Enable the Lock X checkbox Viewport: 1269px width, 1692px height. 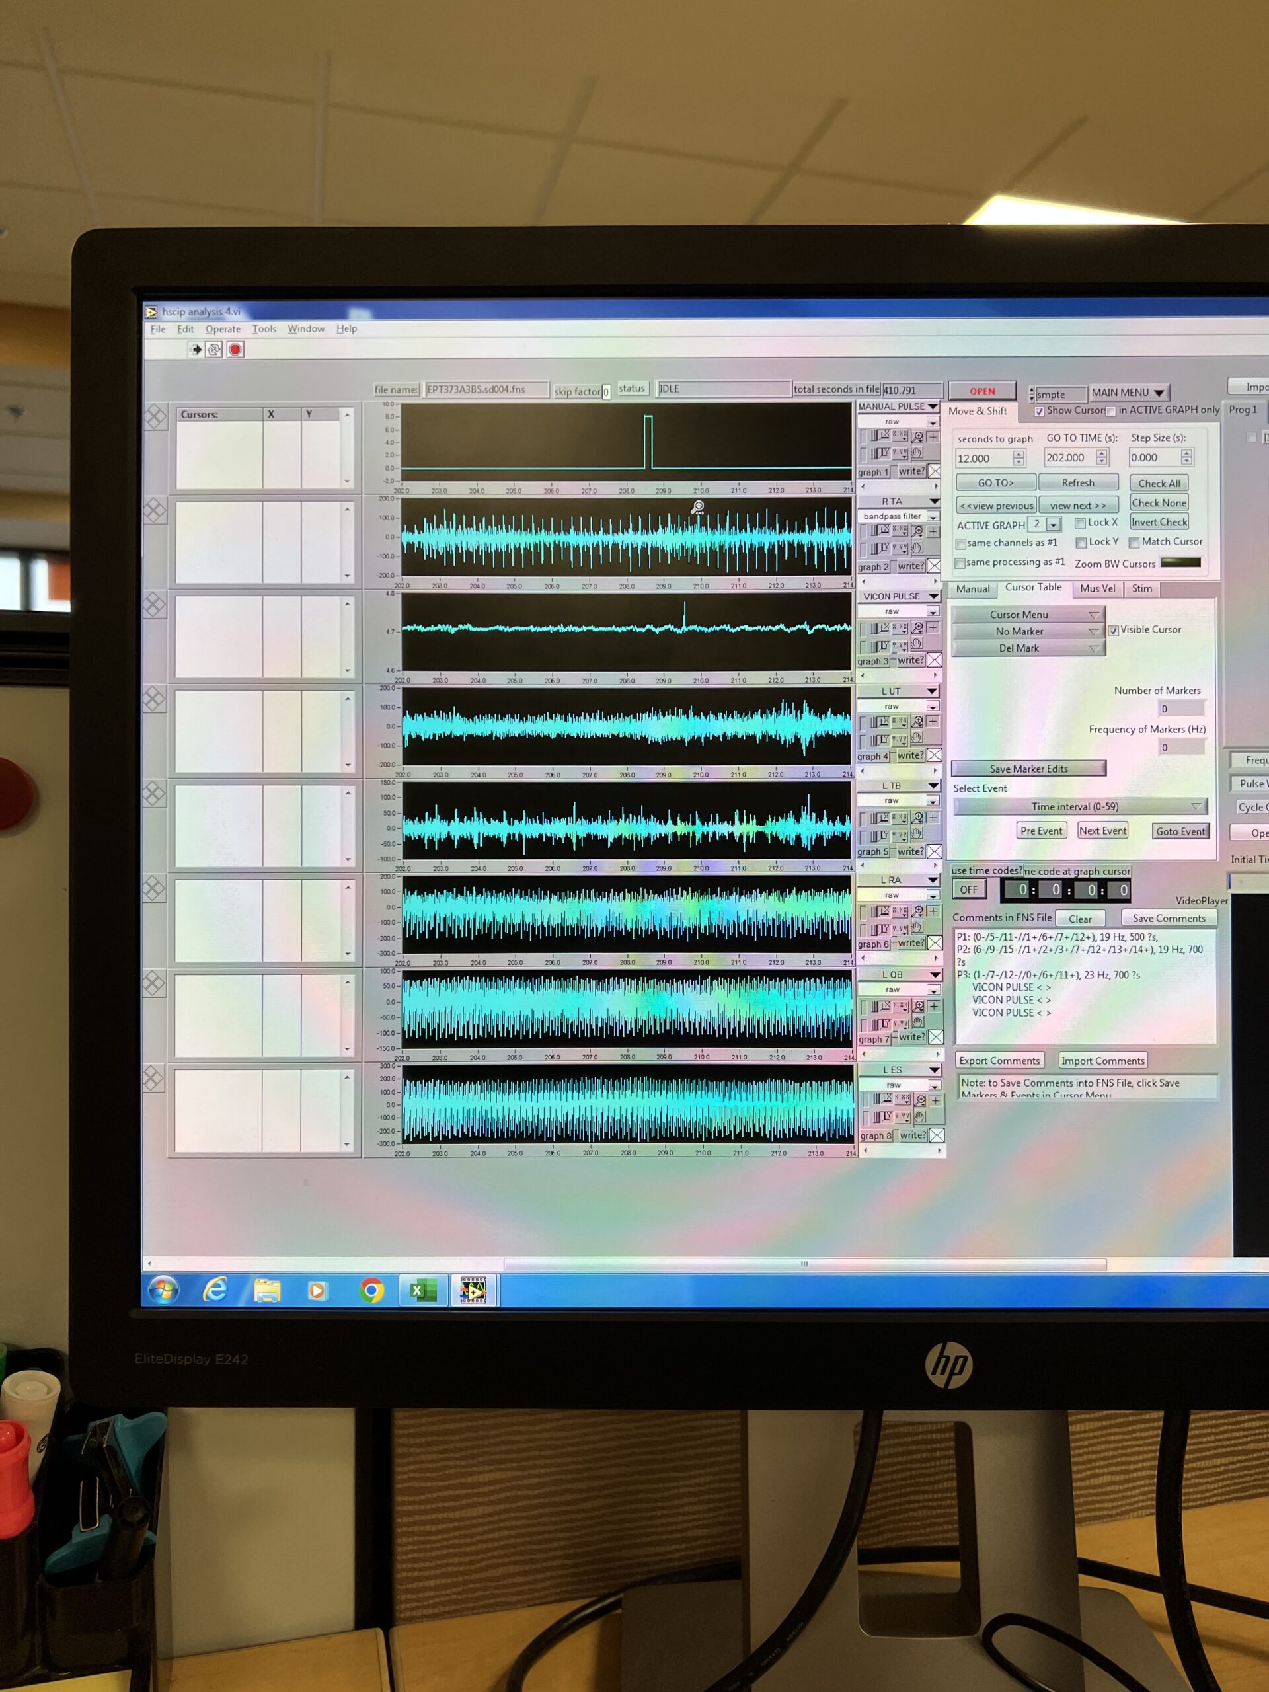[1080, 523]
